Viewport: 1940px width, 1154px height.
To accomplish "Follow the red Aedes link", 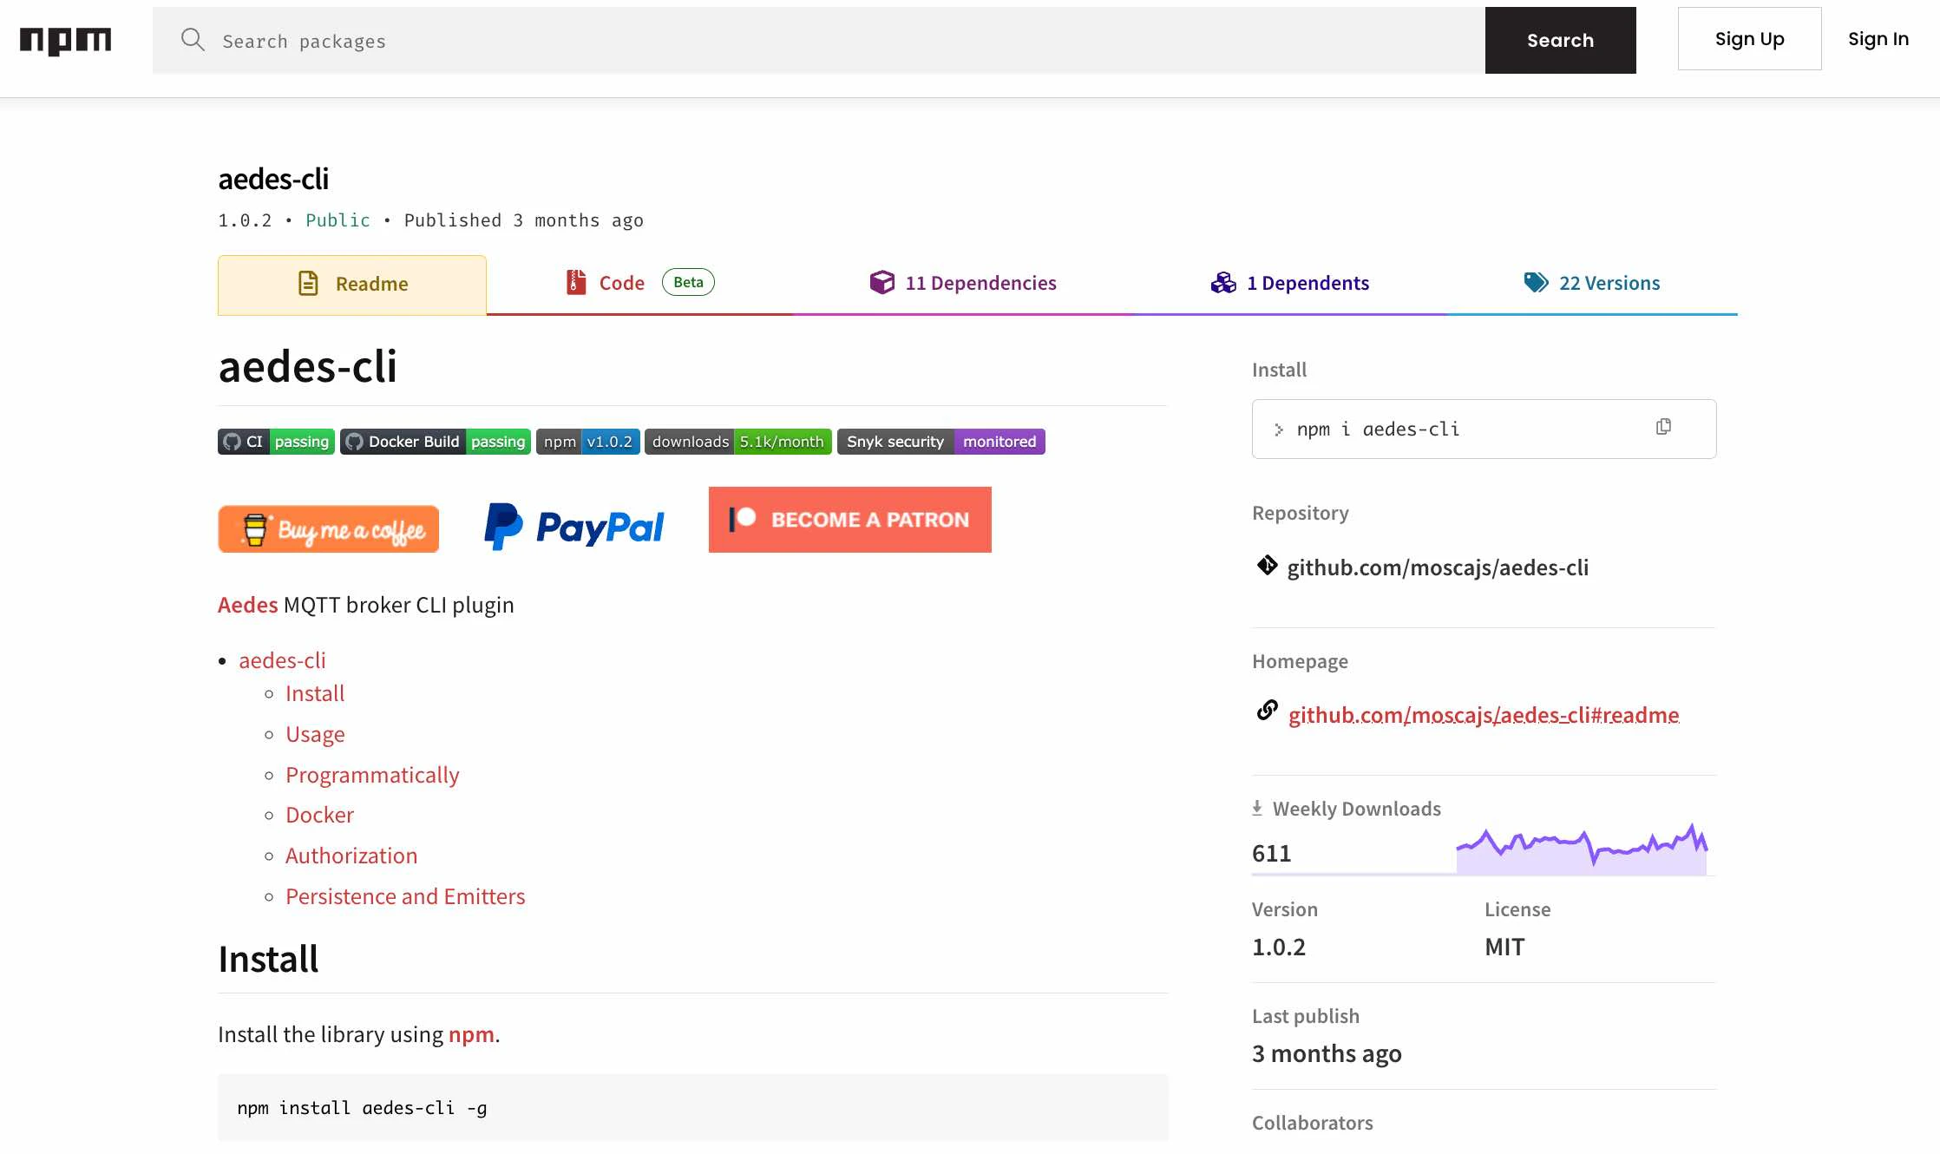I will click(248, 605).
